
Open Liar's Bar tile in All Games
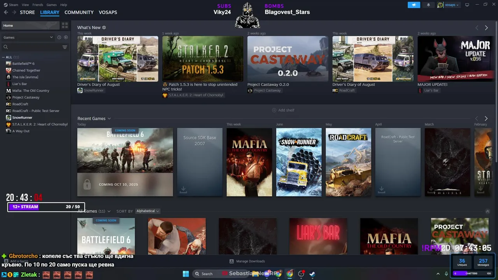coord(318,236)
